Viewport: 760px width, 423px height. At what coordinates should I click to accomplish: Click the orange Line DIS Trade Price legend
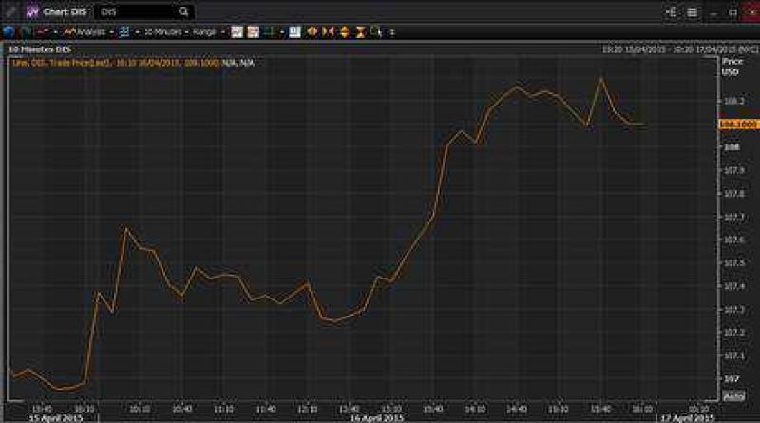point(114,62)
